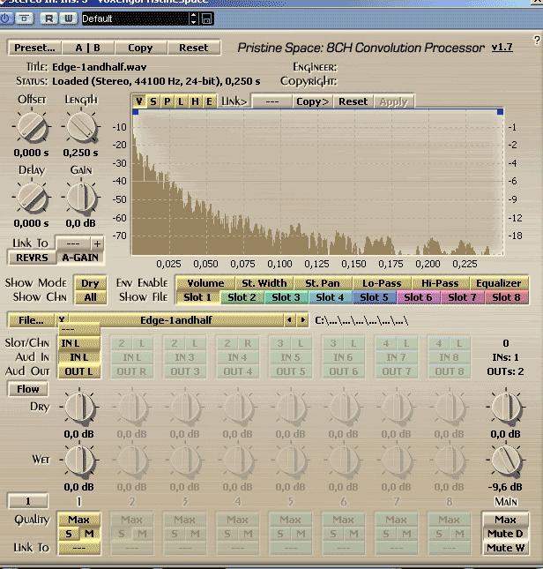
Task: Open the Edge-1andhalf file selector
Action: tap(176, 320)
